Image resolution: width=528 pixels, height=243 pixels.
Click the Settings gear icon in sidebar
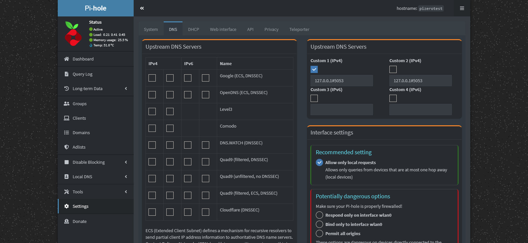click(x=66, y=206)
